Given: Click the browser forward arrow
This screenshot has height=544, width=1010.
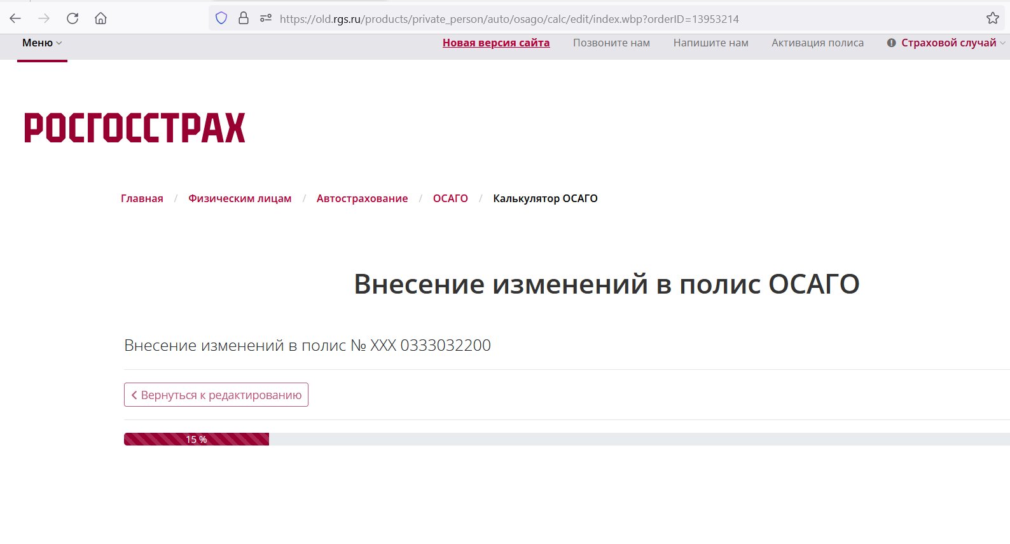Looking at the screenshot, I should (x=44, y=18).
